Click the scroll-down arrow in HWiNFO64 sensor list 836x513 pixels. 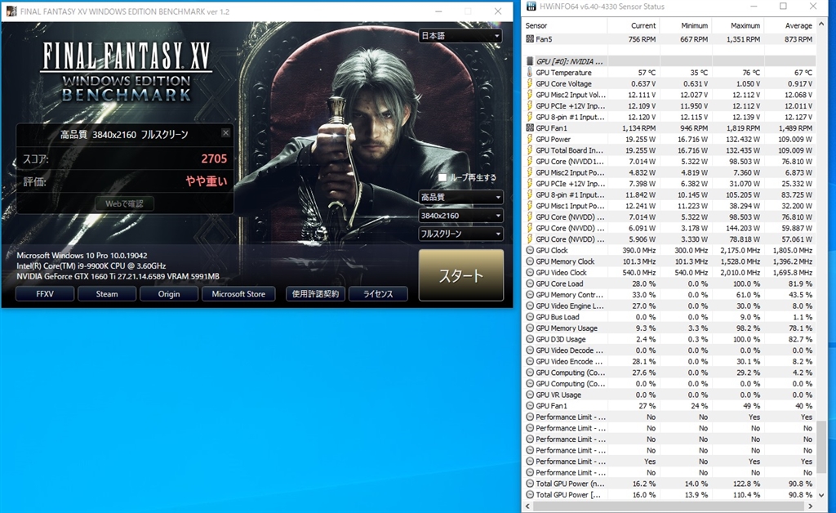(821, 495)
